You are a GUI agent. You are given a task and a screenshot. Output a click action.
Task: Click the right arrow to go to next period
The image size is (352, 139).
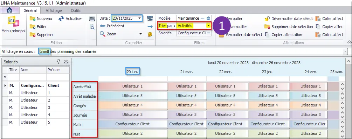click(150, 27)
